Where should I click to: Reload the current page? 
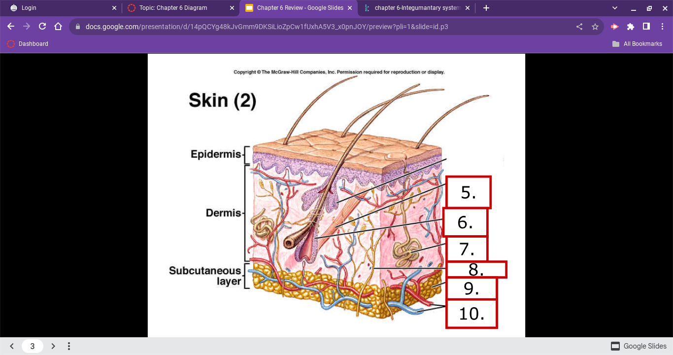(x=42, y=27)
